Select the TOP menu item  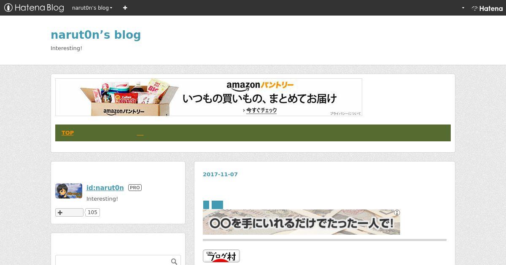click(67, 132)
